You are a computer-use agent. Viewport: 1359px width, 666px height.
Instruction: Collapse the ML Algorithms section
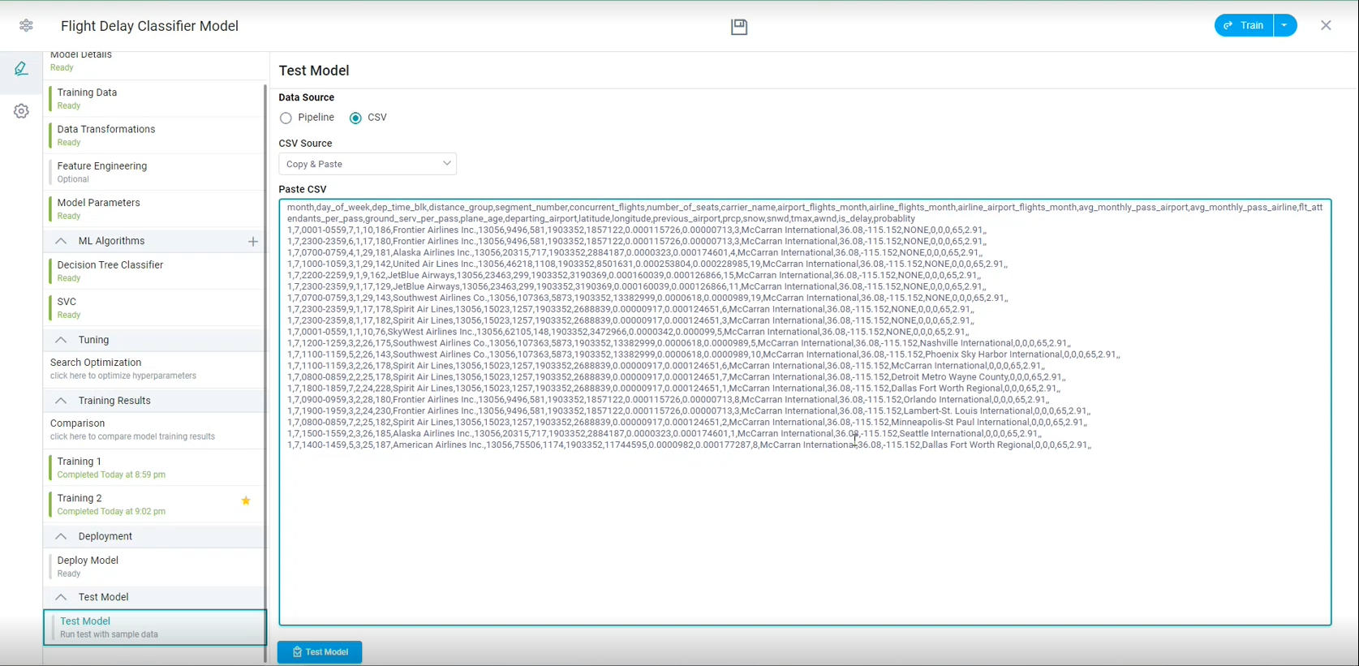tap(61, 241)
